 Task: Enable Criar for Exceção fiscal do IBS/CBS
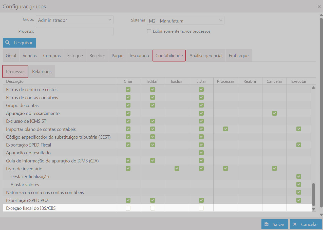[x=128, y=208]
